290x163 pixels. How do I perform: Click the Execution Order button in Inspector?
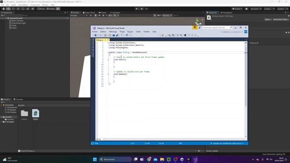click(x=280, y=19)
